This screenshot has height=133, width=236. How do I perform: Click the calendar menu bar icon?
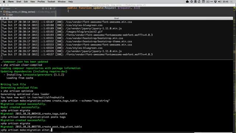[203, 1]
